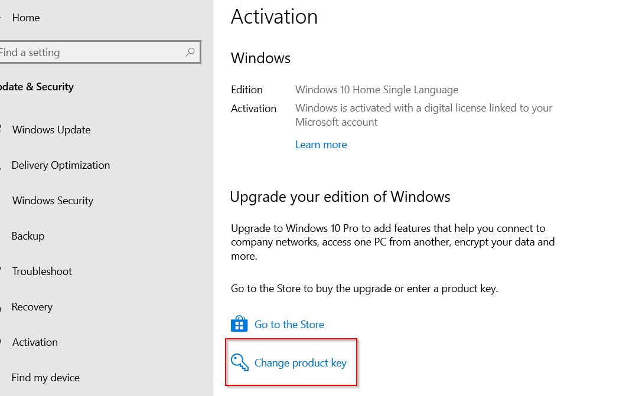The image size is (639, 396).
Task: Click the Update & Security section heading
Action: click(x=37, y=87)
